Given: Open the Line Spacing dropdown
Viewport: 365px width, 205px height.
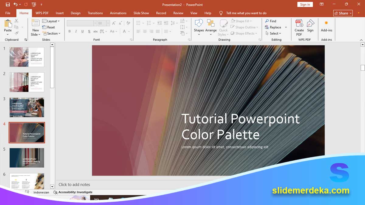Looking at the screenshot, I should pos(174,23).
